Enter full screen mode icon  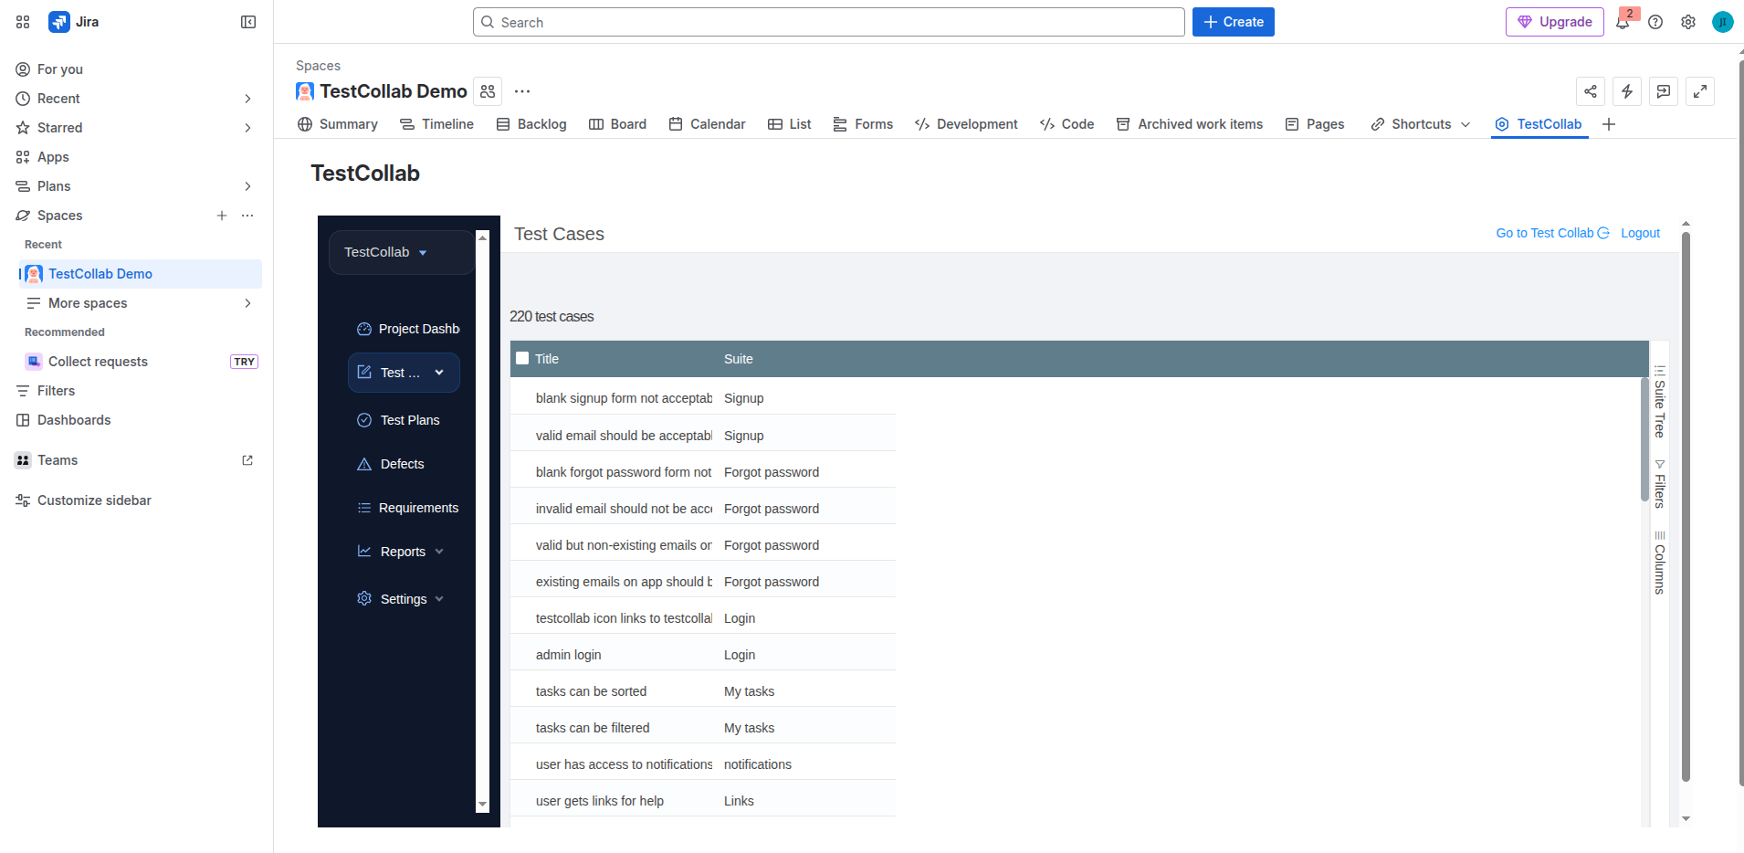[x=1700, y=91]
